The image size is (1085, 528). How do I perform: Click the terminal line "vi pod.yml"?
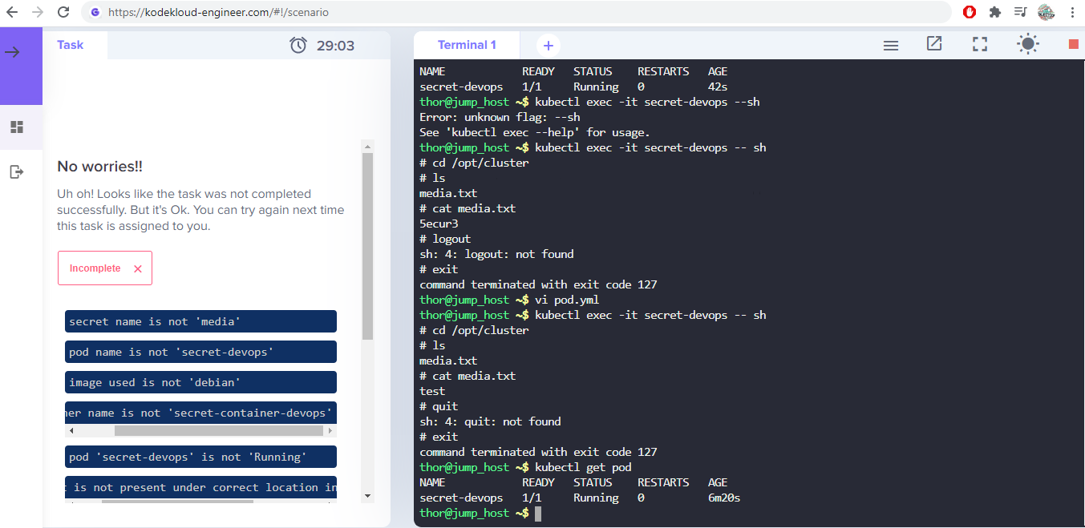[566, 300]
